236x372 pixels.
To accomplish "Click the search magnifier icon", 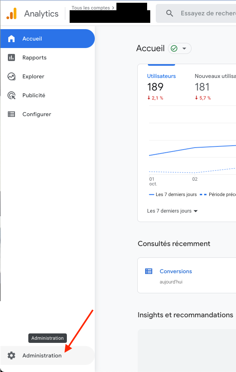I will click(170, 13).
